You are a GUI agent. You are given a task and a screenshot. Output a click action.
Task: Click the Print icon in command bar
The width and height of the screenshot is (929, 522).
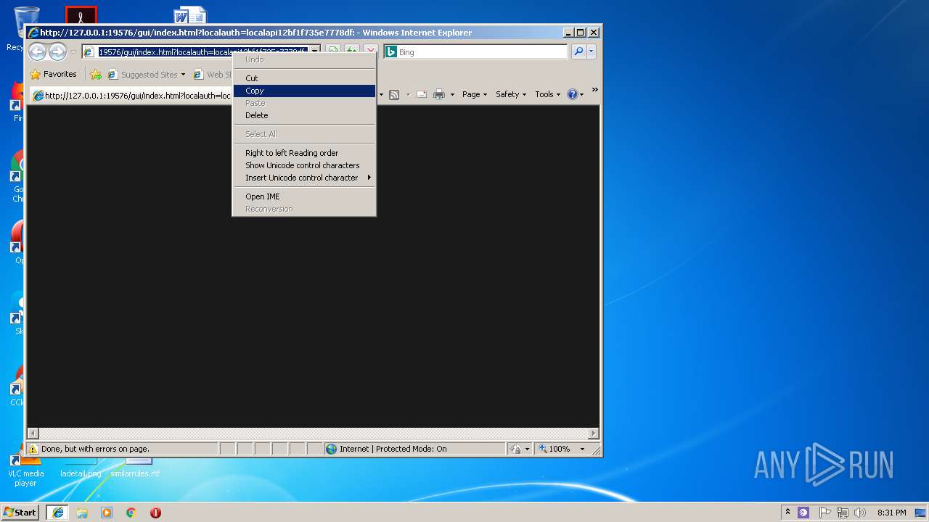439,94
